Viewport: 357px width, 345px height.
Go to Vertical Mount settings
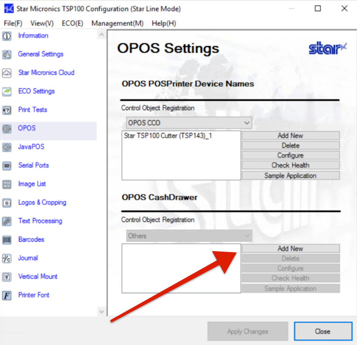coord(38,276)
